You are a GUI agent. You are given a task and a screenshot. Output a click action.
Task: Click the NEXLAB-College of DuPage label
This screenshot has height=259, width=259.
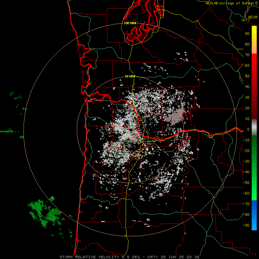click(230, 3)
